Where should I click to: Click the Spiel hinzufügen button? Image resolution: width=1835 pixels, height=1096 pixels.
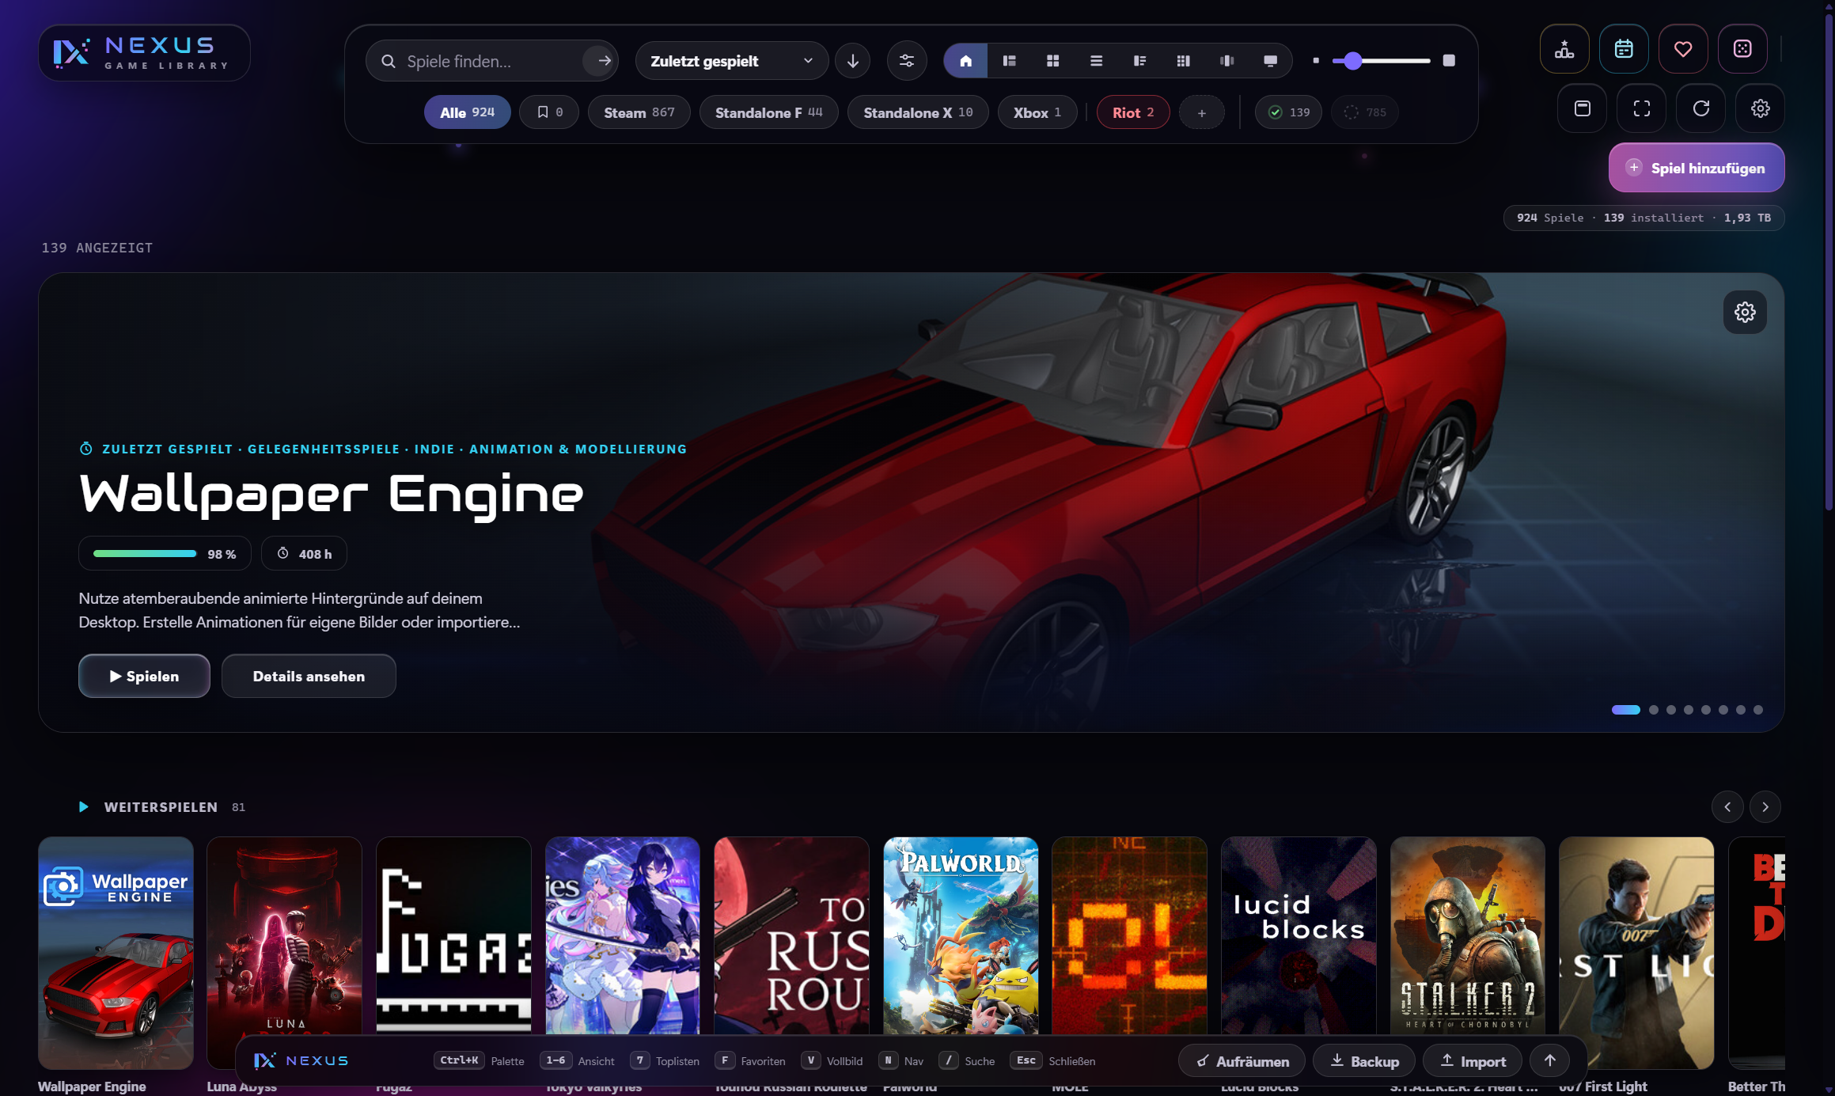coord(1697,168)
